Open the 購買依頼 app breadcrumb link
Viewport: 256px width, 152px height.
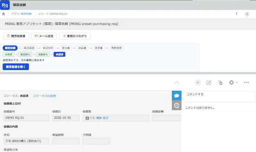(x=26, y=14)
